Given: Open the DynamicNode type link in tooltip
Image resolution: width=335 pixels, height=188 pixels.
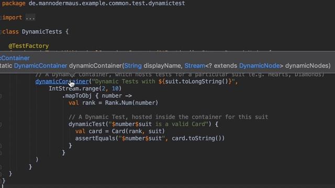Looking at the screenshot, I should 260,66.
